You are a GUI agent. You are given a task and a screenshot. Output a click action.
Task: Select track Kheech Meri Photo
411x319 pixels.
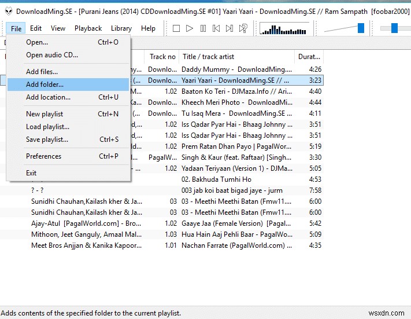pos(237,102)
